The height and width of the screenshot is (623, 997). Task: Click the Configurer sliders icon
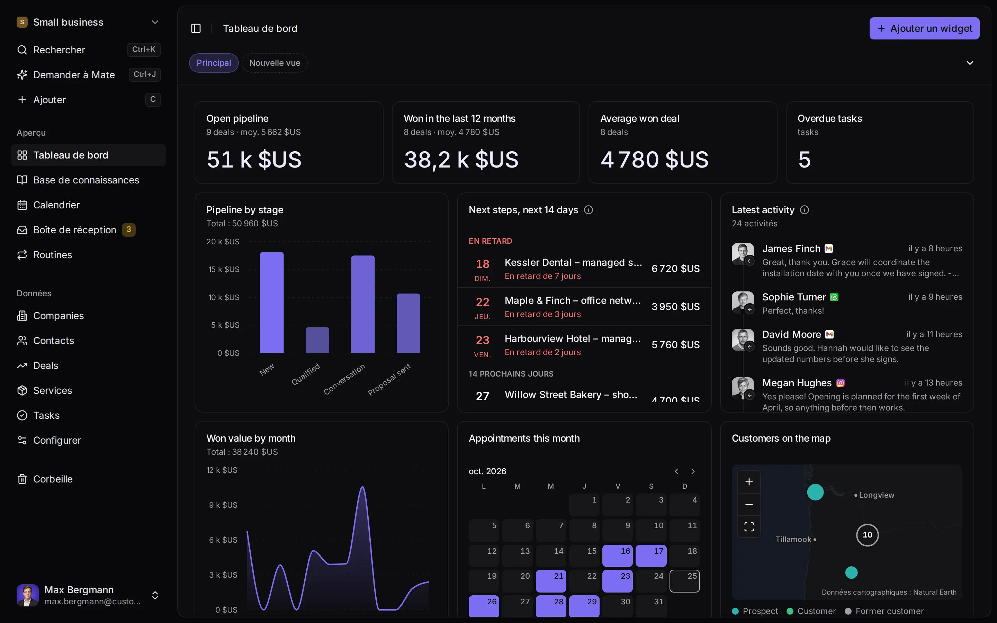coord(22,440)
